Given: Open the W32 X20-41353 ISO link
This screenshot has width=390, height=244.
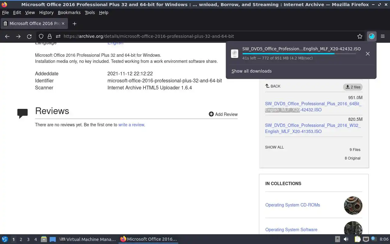Looking at the screenshot, I should point(313,128).
